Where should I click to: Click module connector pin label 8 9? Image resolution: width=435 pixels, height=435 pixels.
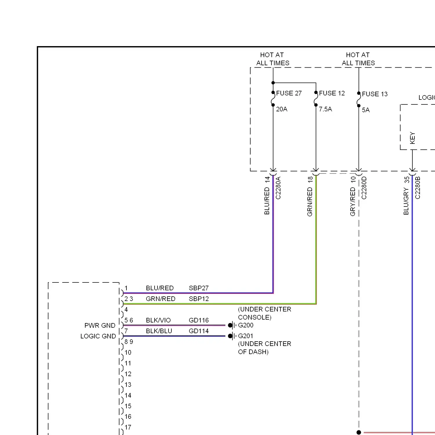click(x=129, y=342)
